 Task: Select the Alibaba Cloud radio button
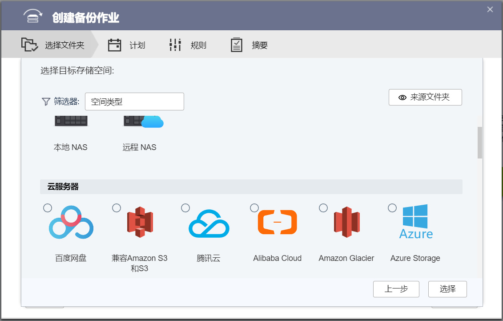[x=254, y=208]
